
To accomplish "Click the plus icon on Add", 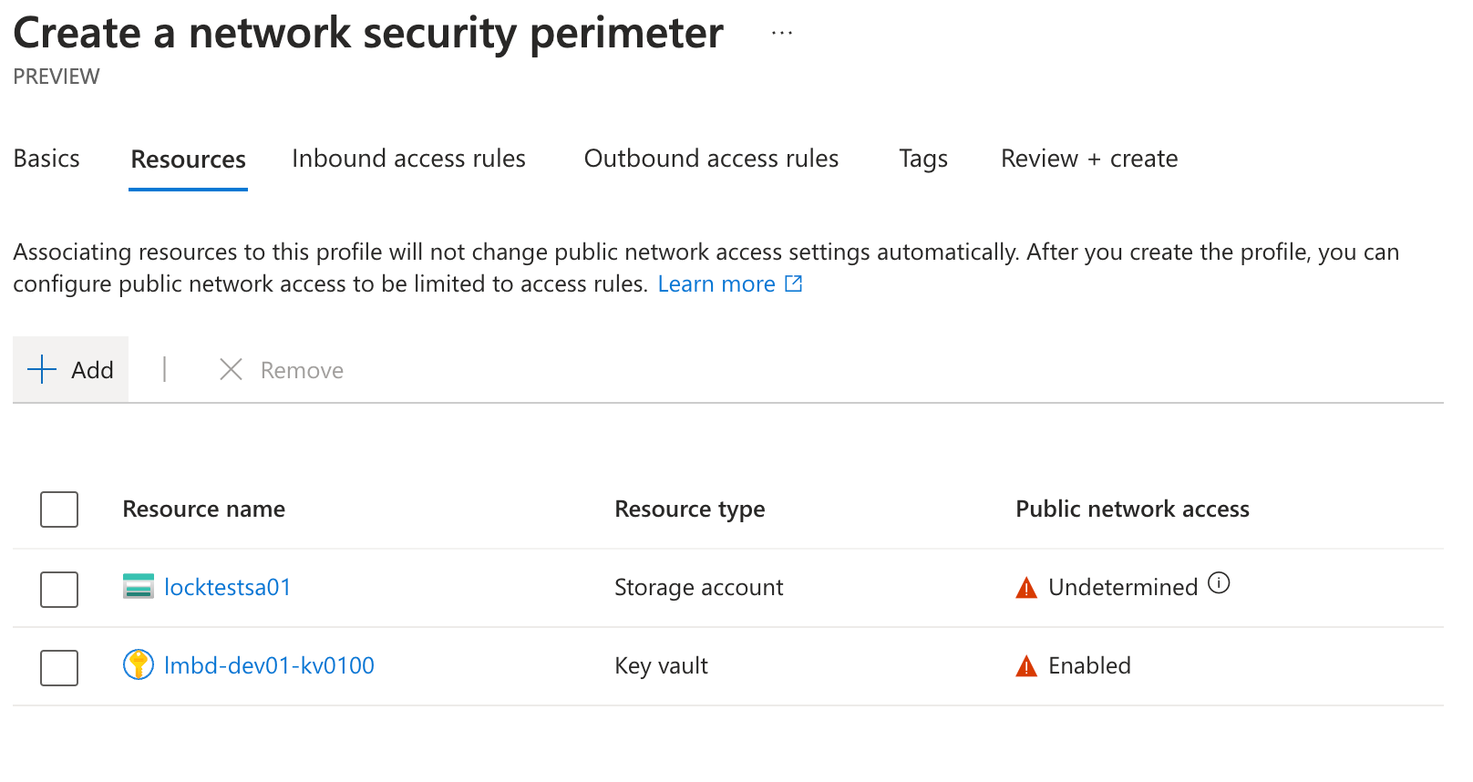I will tap(42, 369).
